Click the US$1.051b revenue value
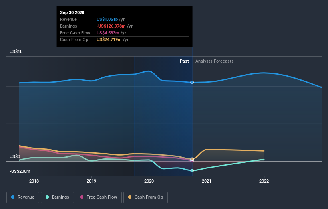Screen dimensions: 328x209 tap(107, 19)
